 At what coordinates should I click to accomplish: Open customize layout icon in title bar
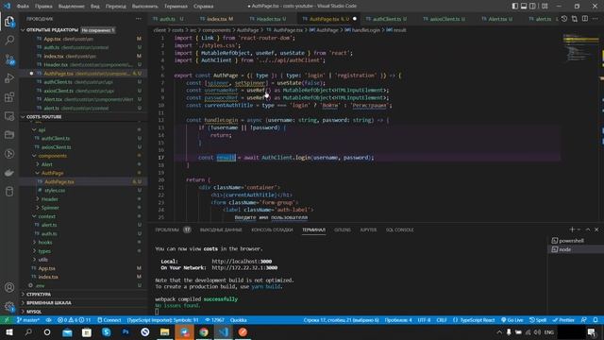tap(545, 7)
